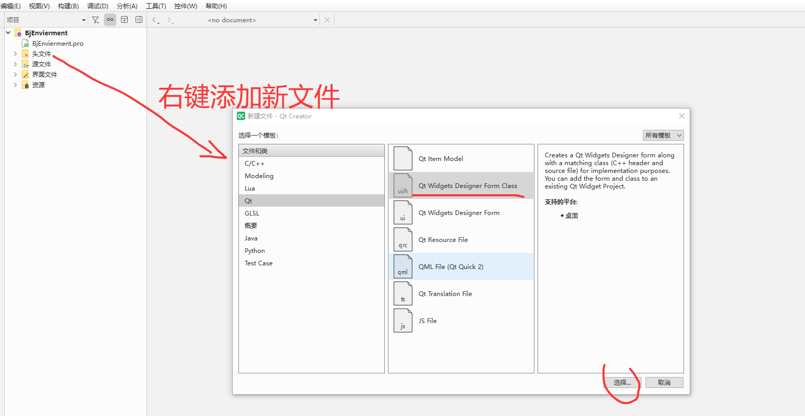Click the QC Qt Creator dialog logo
This screenshot has height=416, width=805.
click(x=241, y=116)
